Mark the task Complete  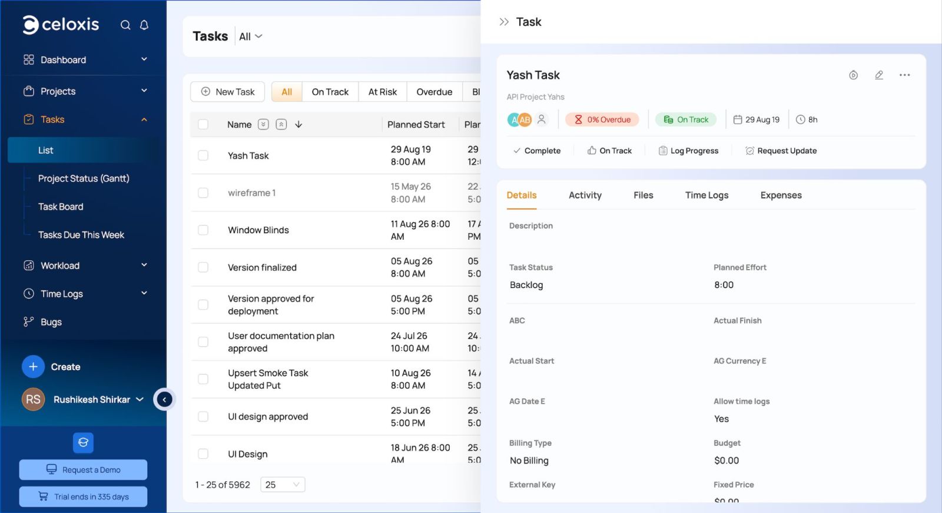pyautogui.click(x=537, y=151)
